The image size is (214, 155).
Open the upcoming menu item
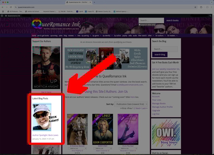point(54,36)
